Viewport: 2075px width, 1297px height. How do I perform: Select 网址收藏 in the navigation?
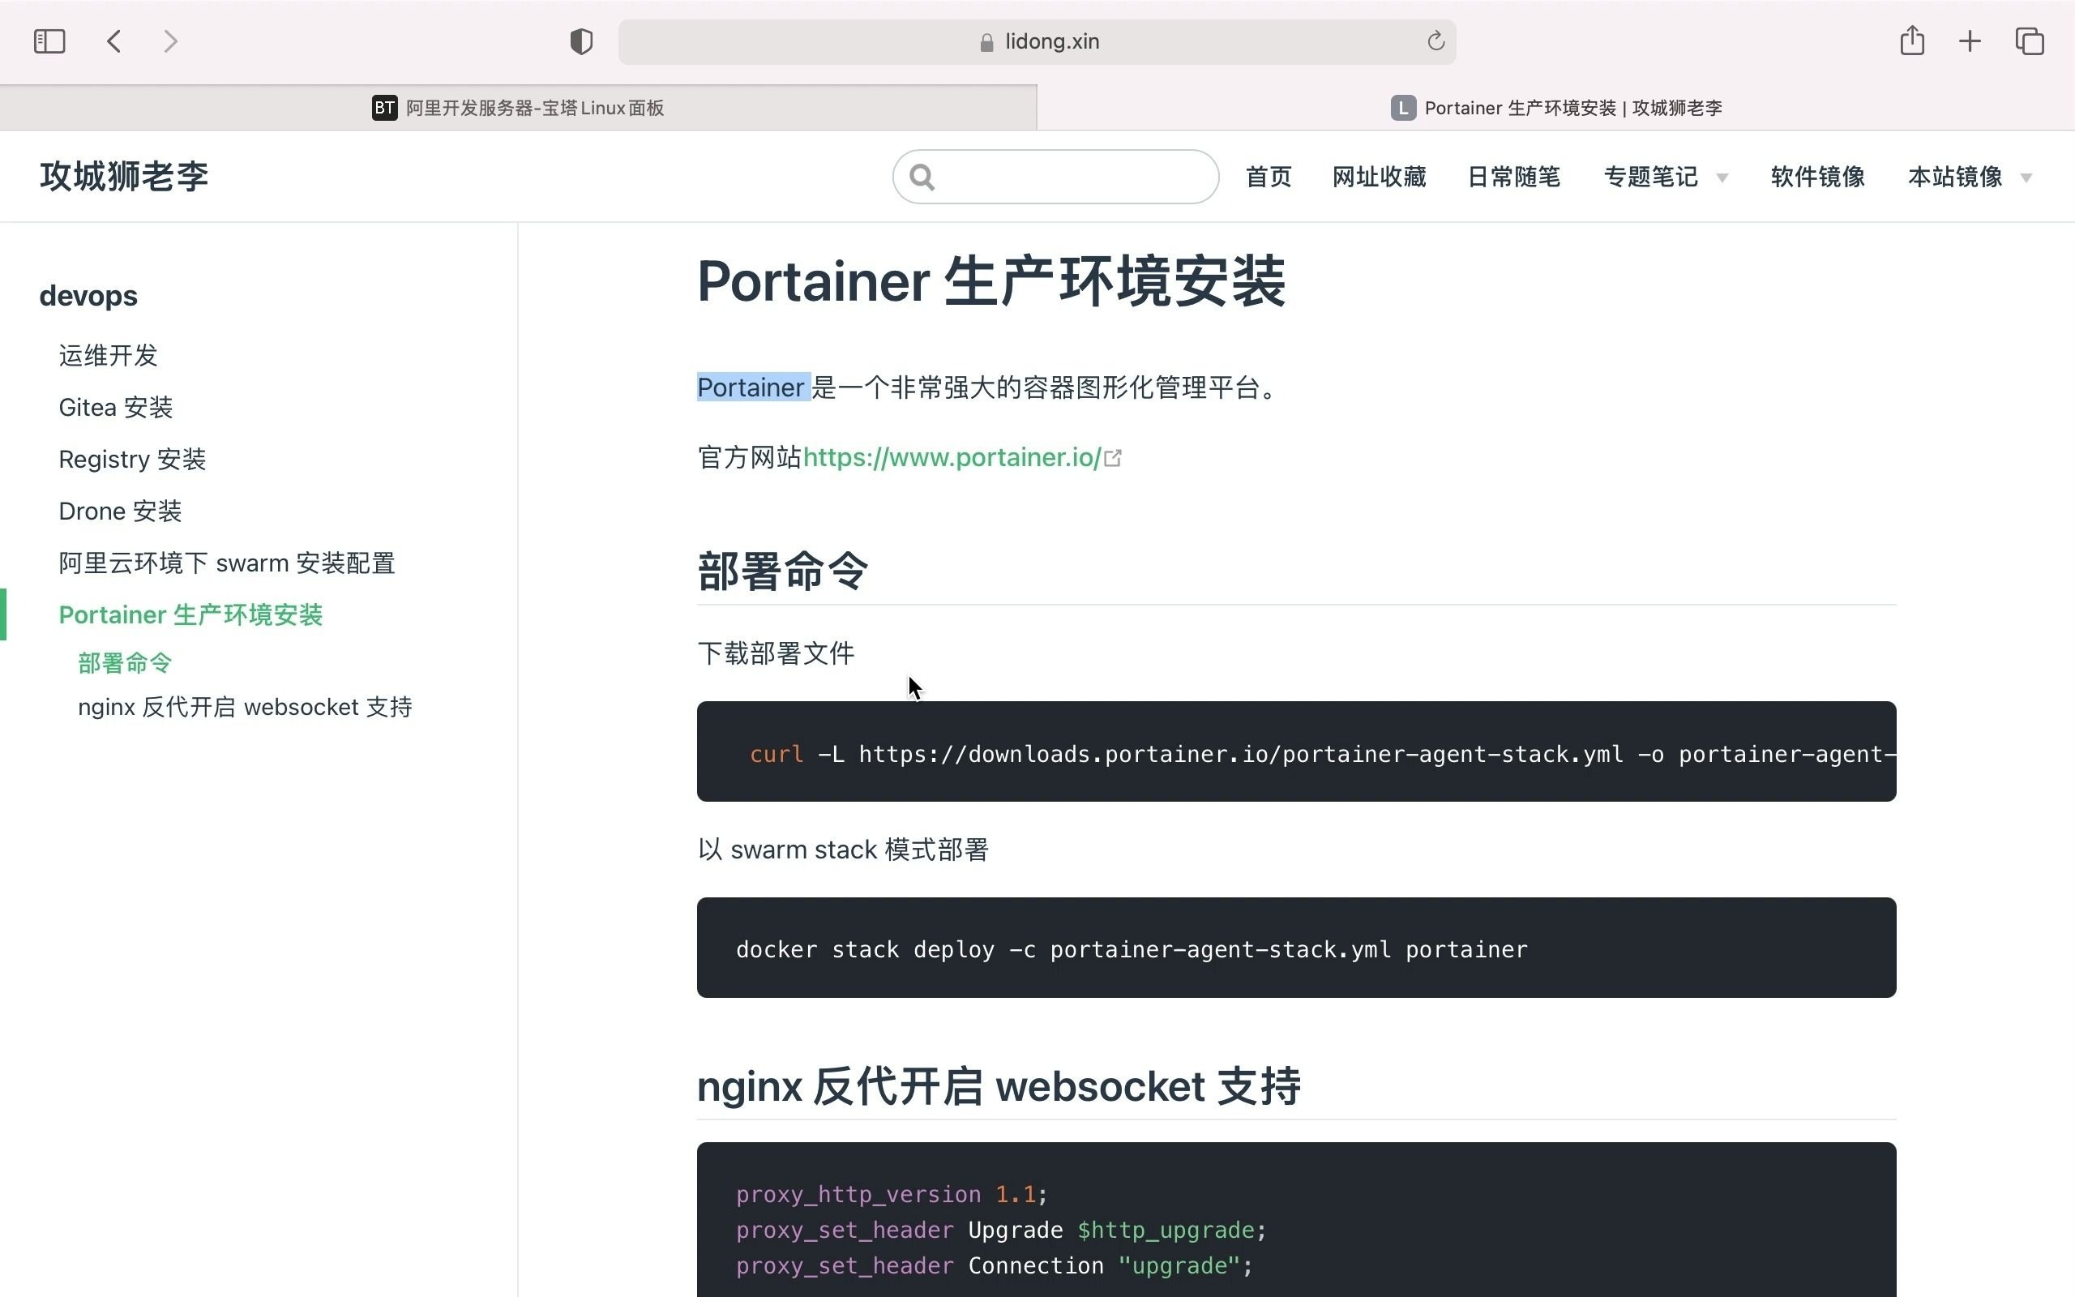1379,177
